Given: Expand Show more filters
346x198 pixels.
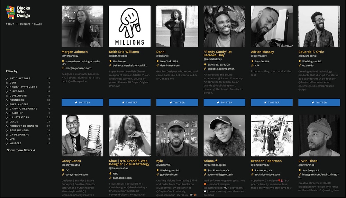Looking at the screenshot, I should (x=21, y=150).
